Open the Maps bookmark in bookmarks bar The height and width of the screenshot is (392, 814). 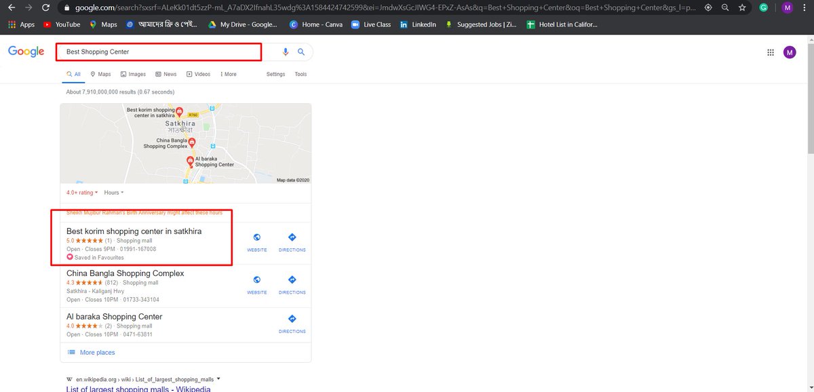pyautogui.click(x=103, y=24)
